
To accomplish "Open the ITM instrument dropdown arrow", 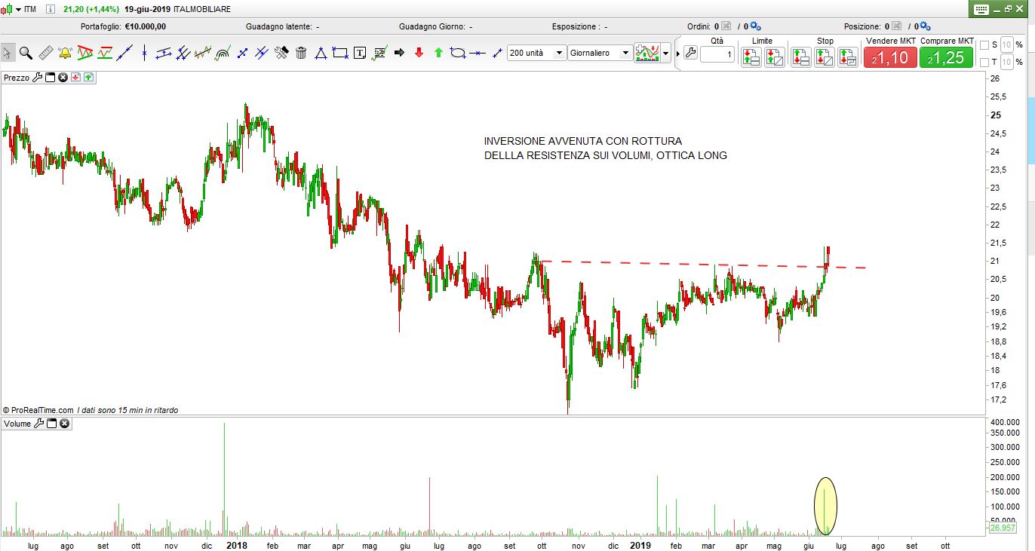I will click(x=17, y=9).
